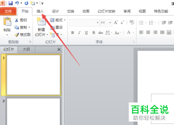Open the 动画 (Animations) tab
The height and width of the screenshot is (125, 174).
pyautogui.click(x=86, y=11)
